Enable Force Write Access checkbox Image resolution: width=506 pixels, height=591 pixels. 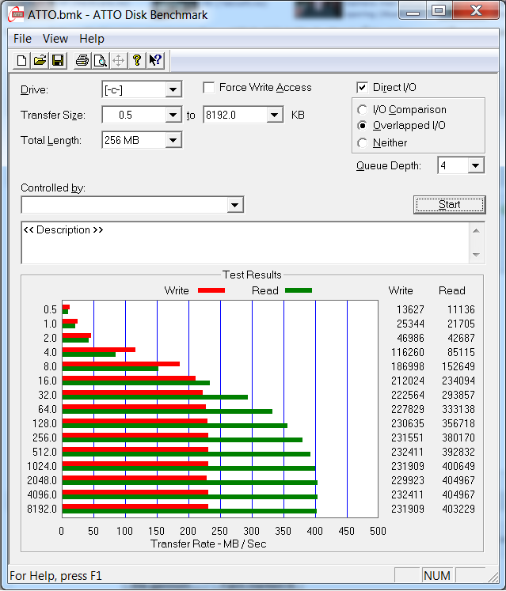pyautogui.click(x=209, y=88)
